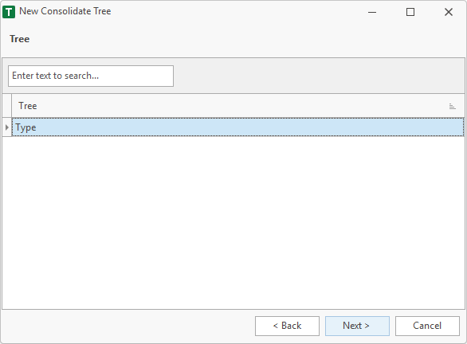
Task: Select the Type row in the tree list
Action: click(238, 127)
